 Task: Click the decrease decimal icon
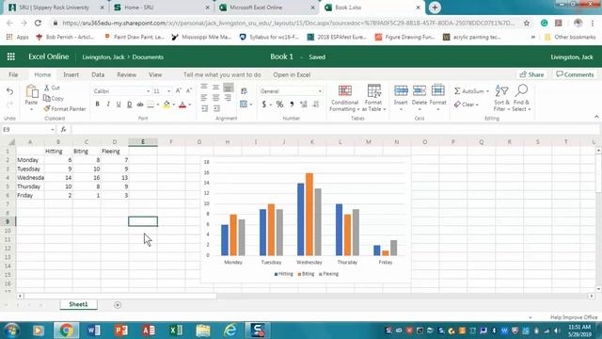coord(316,105)
